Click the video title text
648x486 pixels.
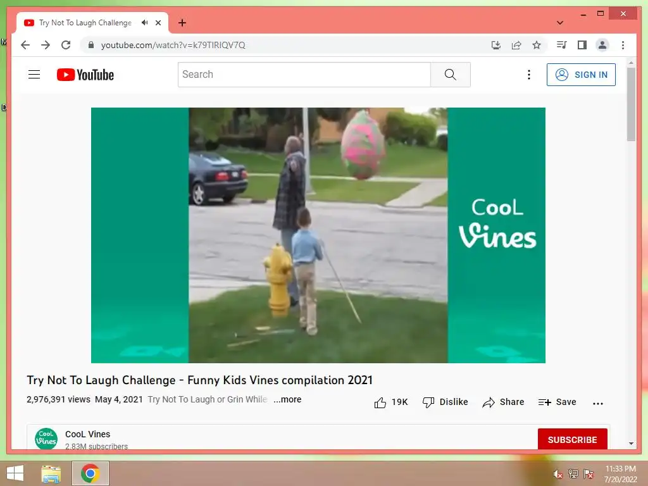[x=199, y=380]
